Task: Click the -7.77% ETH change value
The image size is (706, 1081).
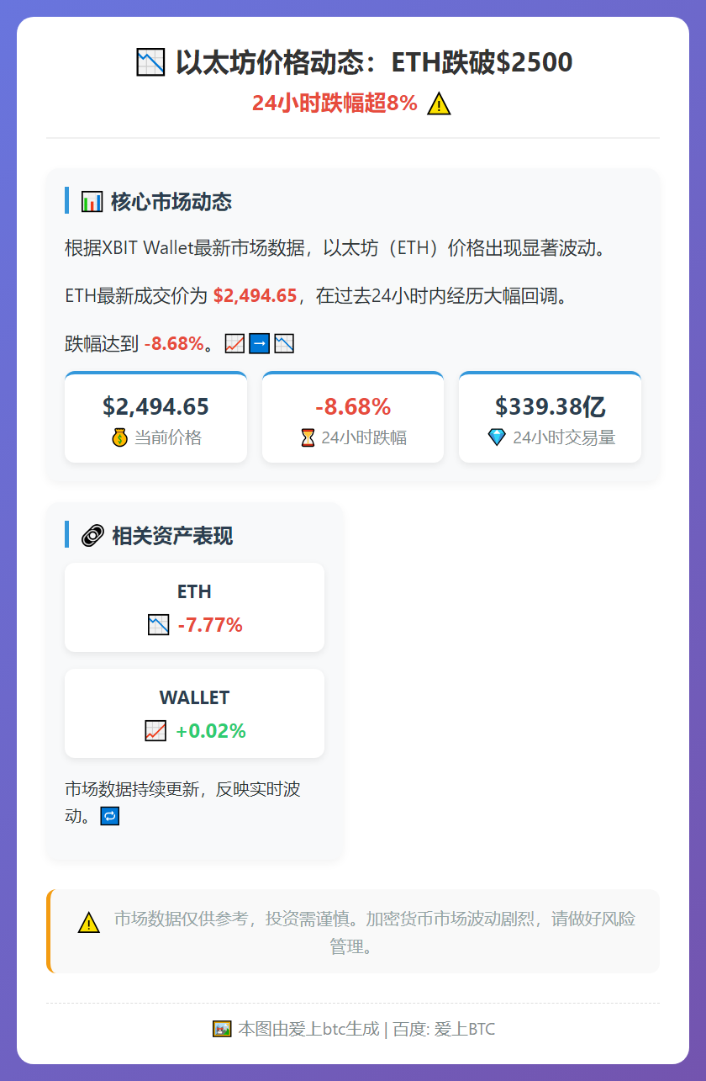Action: (x=210, y=625)
